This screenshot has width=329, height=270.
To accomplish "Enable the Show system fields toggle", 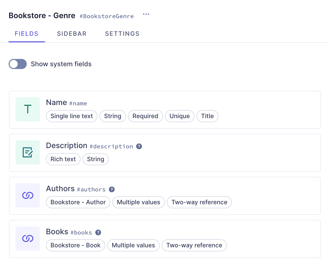I will [18, 64].
